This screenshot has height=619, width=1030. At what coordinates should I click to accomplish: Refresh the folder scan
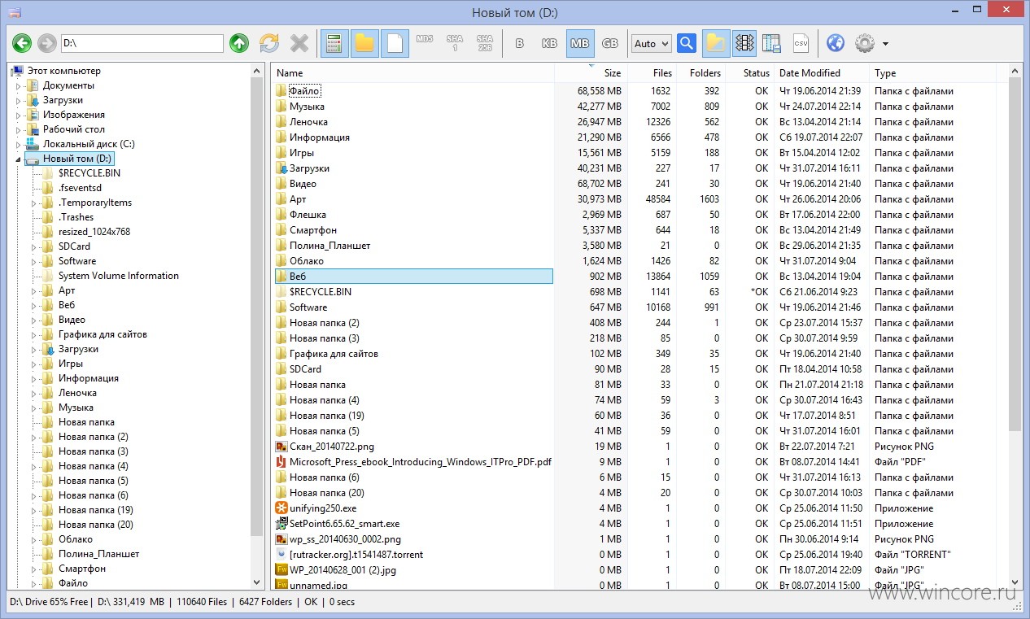coord(269,43)
